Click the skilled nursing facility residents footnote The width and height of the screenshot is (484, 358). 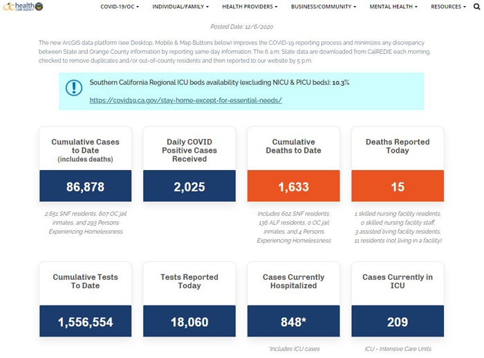[x=398, y=227]
